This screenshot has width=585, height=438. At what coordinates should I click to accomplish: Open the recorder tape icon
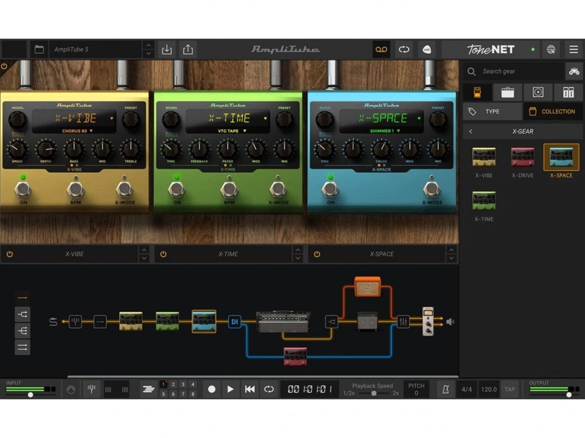tap(381, 49)
